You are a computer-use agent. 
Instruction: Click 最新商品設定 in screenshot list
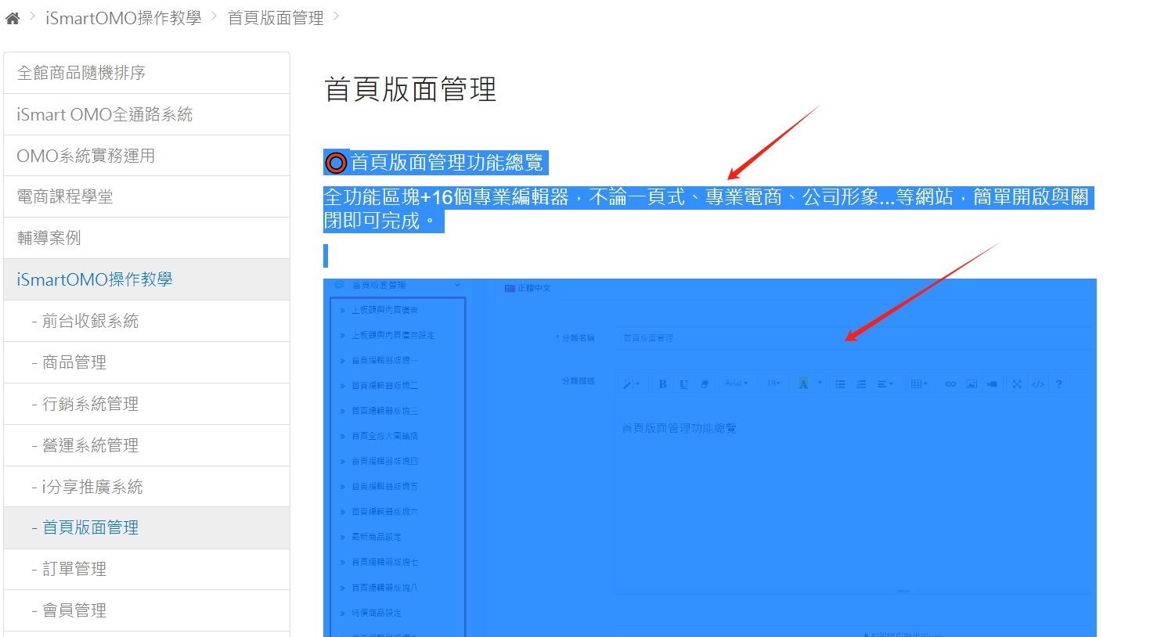(x=376, y=537)
